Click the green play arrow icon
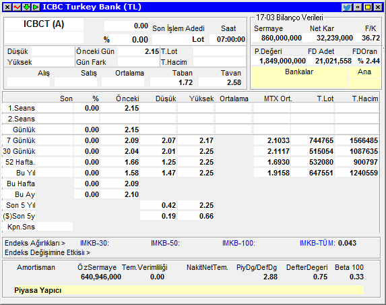 point(36,7)
